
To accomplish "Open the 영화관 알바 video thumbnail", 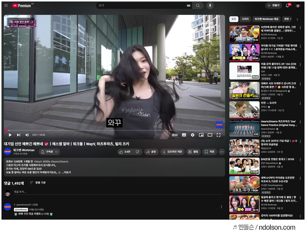I will [244, 34].
